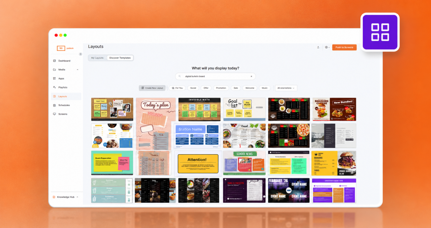Image resolution: width=431 pixels, height=228 pixels.
Task: Filter templates by Offer
Action: click(x=206, y=88)
